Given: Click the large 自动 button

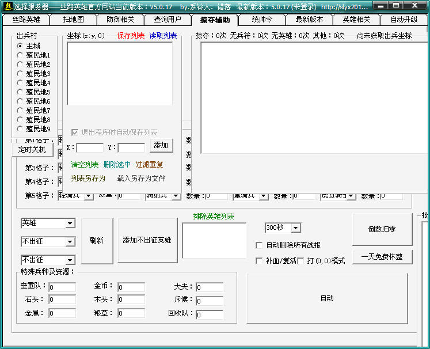Looking at the screenshot, I should click(x=327, y=298).
